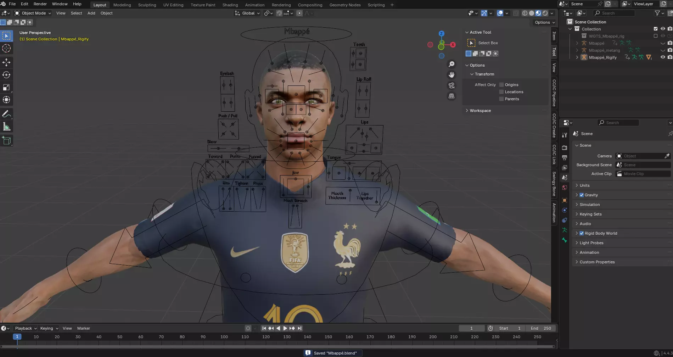Click the Z axis gizmo handle

[x=441, y=34]
